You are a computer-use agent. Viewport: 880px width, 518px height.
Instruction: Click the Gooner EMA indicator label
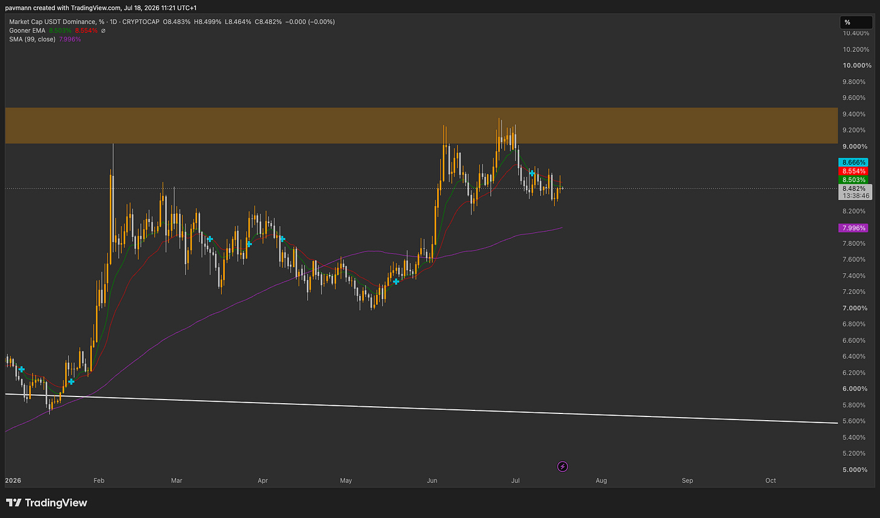click(x=27, y=30)
